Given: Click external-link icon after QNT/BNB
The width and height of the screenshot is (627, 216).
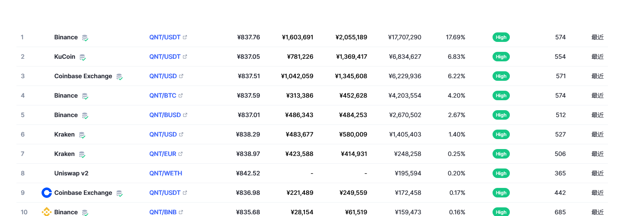Looking at the screenshot, I should click(181, 212).
